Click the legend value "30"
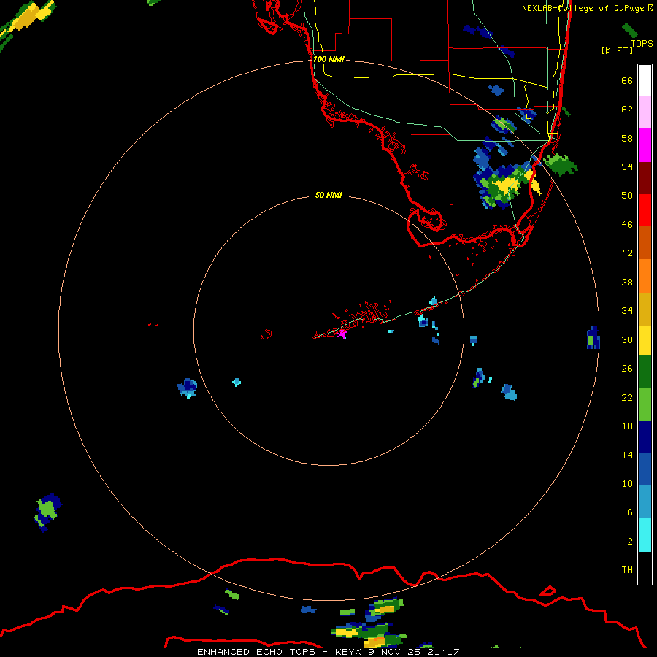 point(627,339)
